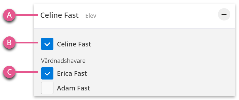
Task: Check the empty Adam Fast checkbox
Action: point(47,88)
